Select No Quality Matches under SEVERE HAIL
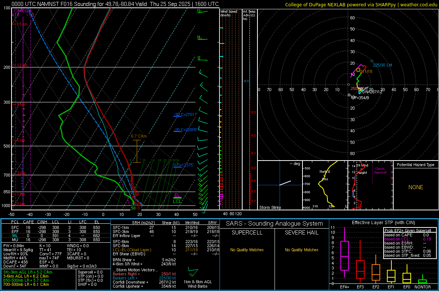This screenshot has height=291, width=439. (301, 250)
